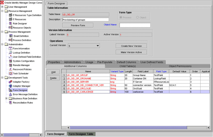213x137 pixels.
Task: Click the Adapter Factory gear icon
Action: (10, 82)
